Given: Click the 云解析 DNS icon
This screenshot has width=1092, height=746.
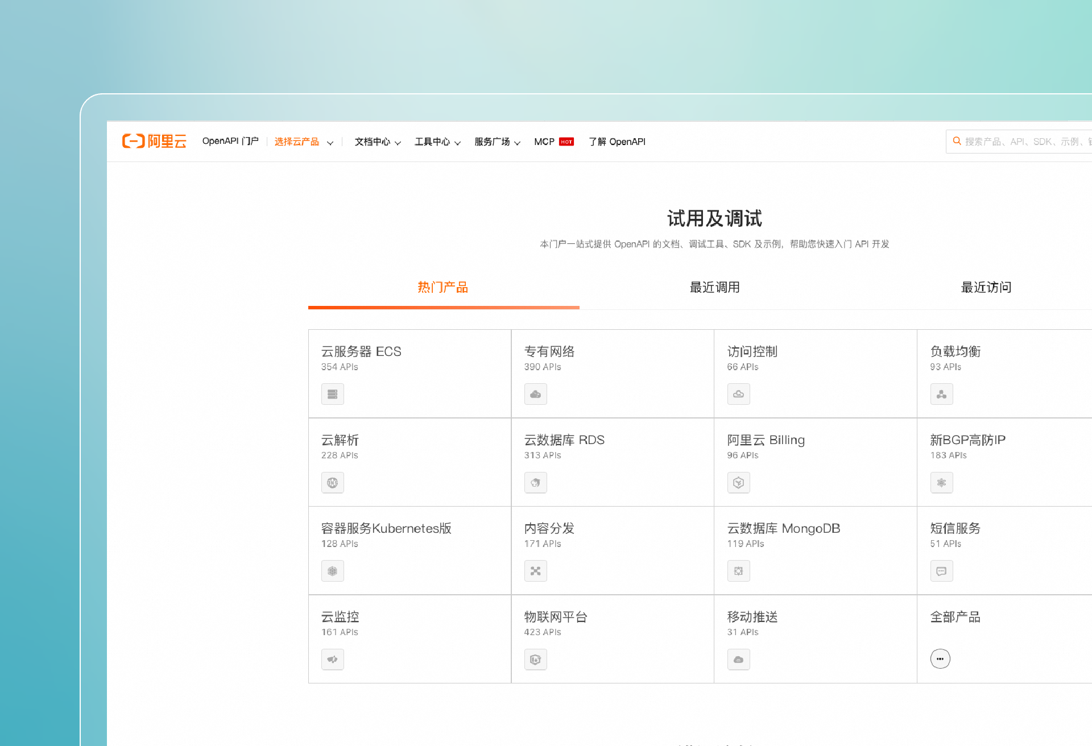Looking at the screenshot, I should [332, 482].
